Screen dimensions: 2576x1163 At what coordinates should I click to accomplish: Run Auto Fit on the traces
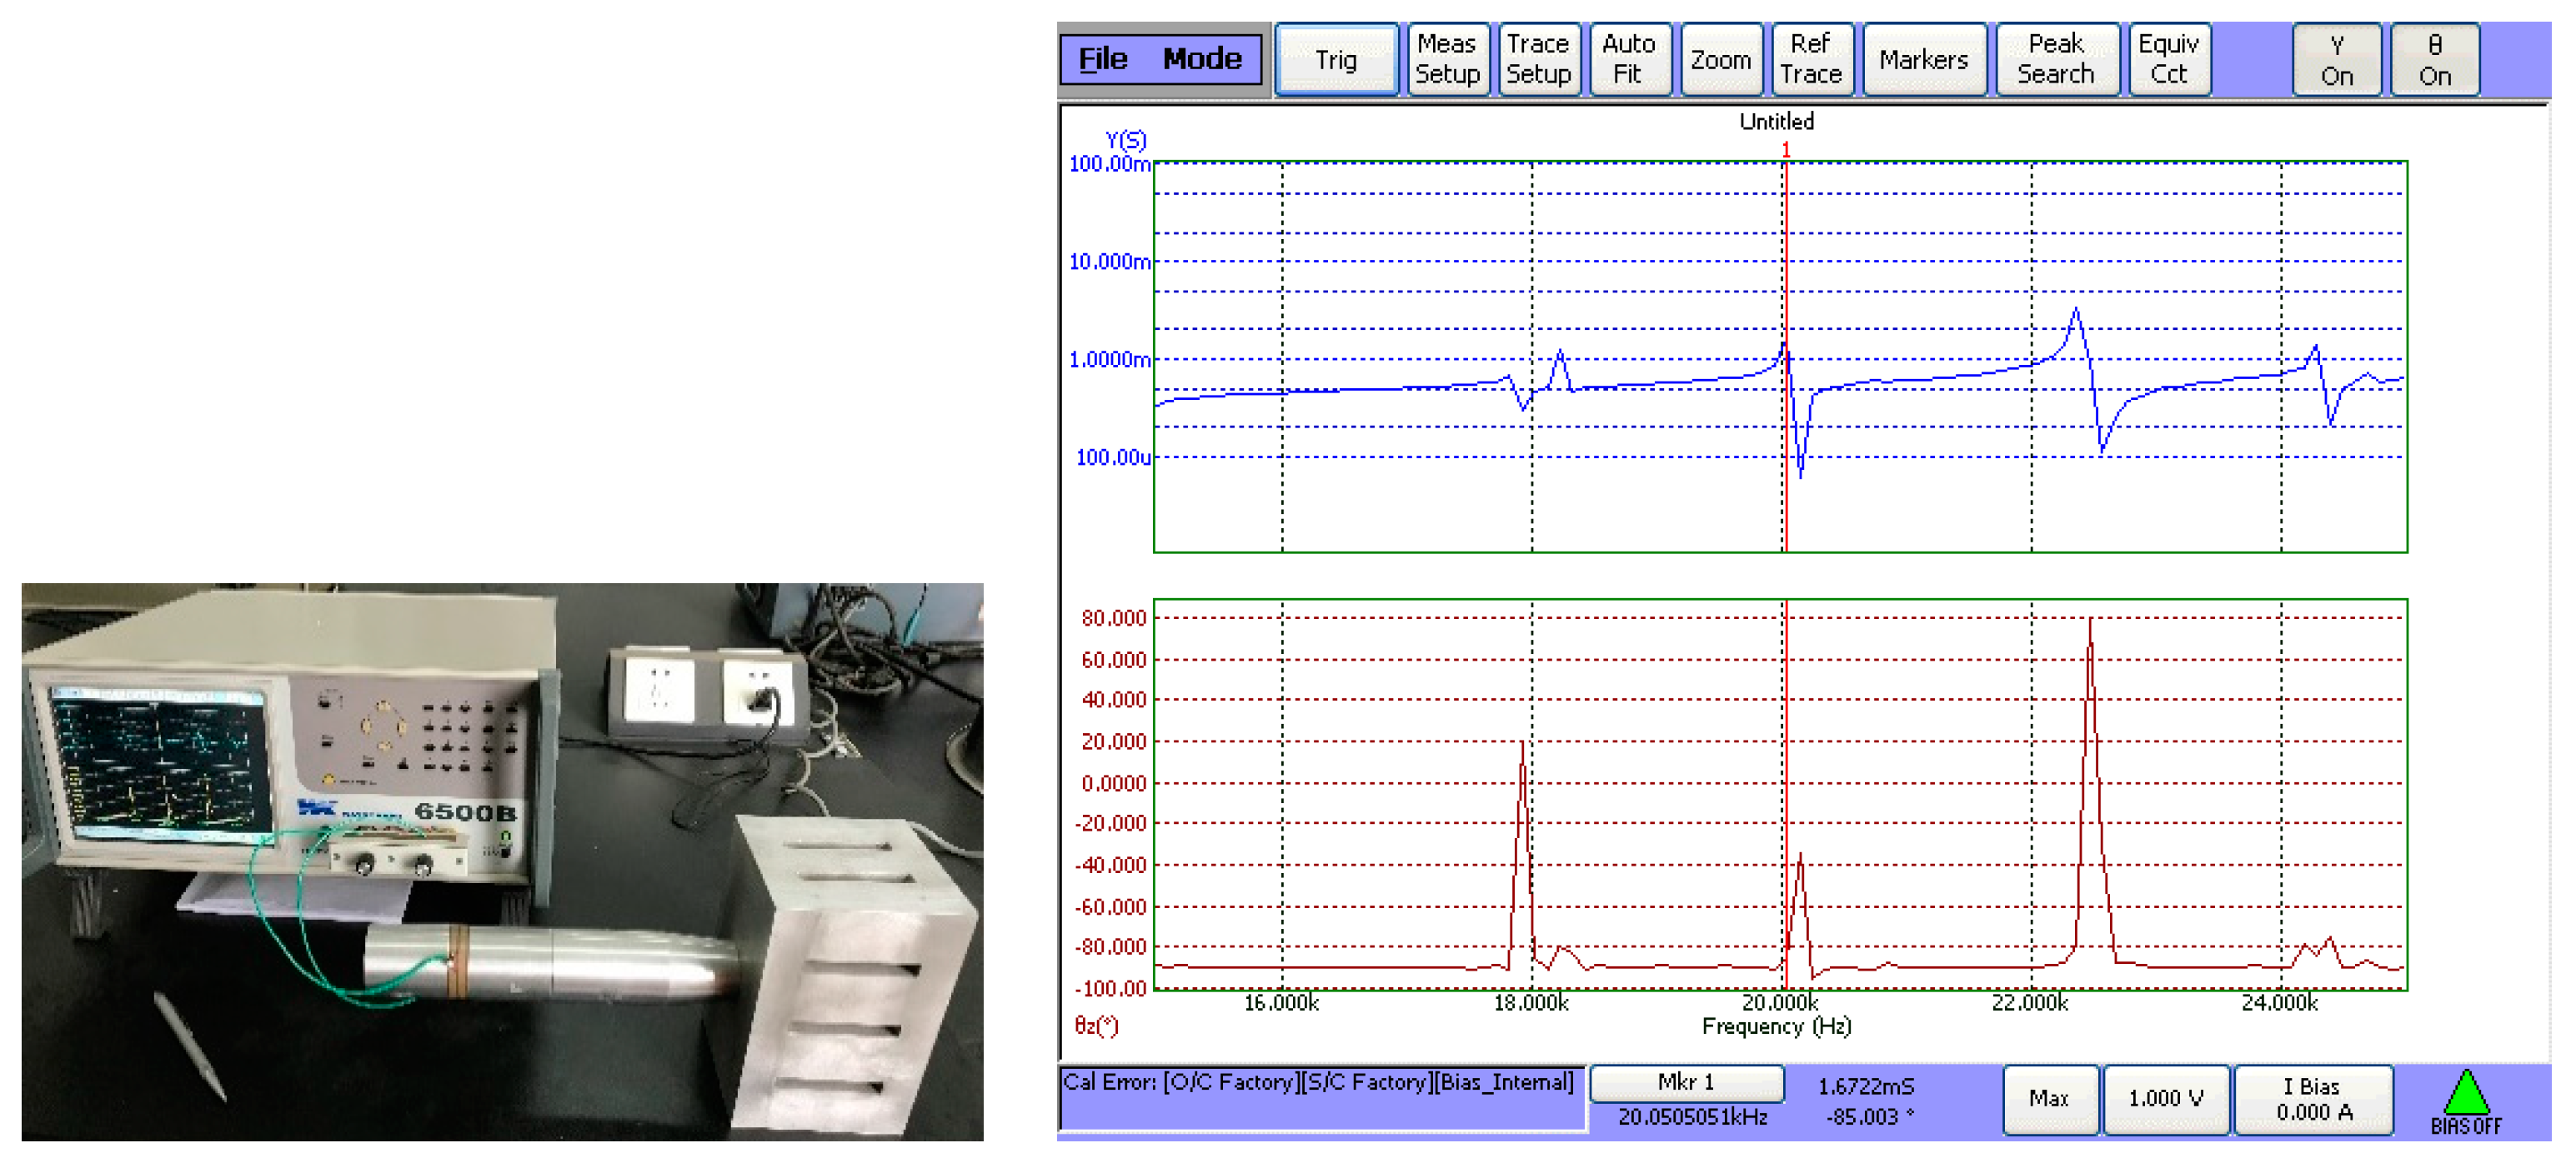point(1628,59)
